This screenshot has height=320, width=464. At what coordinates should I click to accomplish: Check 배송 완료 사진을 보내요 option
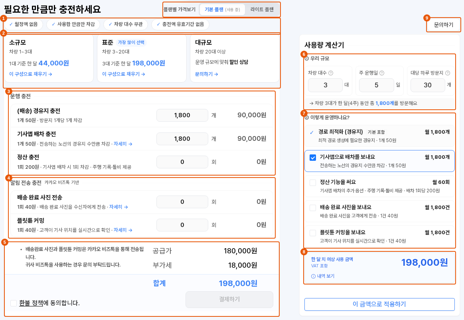(313, 208)
